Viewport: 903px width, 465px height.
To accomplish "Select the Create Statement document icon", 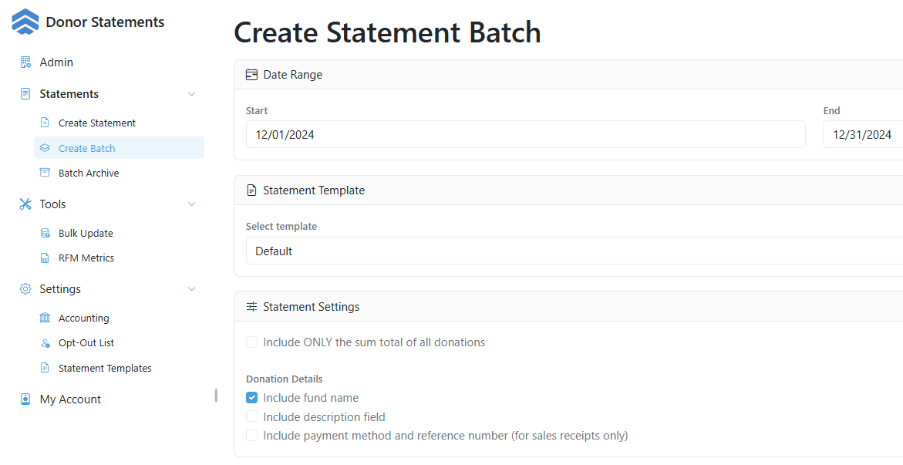I will pos(45,122).
